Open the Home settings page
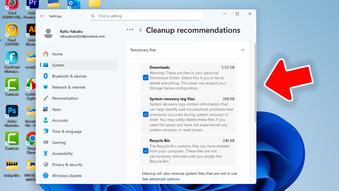This screenshot has height=191, width=339. [78, 54]
